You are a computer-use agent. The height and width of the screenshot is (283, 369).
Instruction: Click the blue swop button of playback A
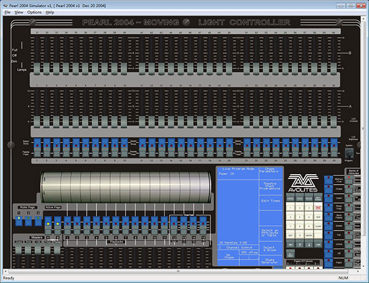(x=48, y=221)
